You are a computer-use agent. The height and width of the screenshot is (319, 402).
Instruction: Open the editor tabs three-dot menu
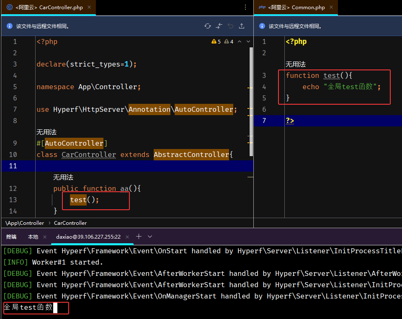coord(245,7)
